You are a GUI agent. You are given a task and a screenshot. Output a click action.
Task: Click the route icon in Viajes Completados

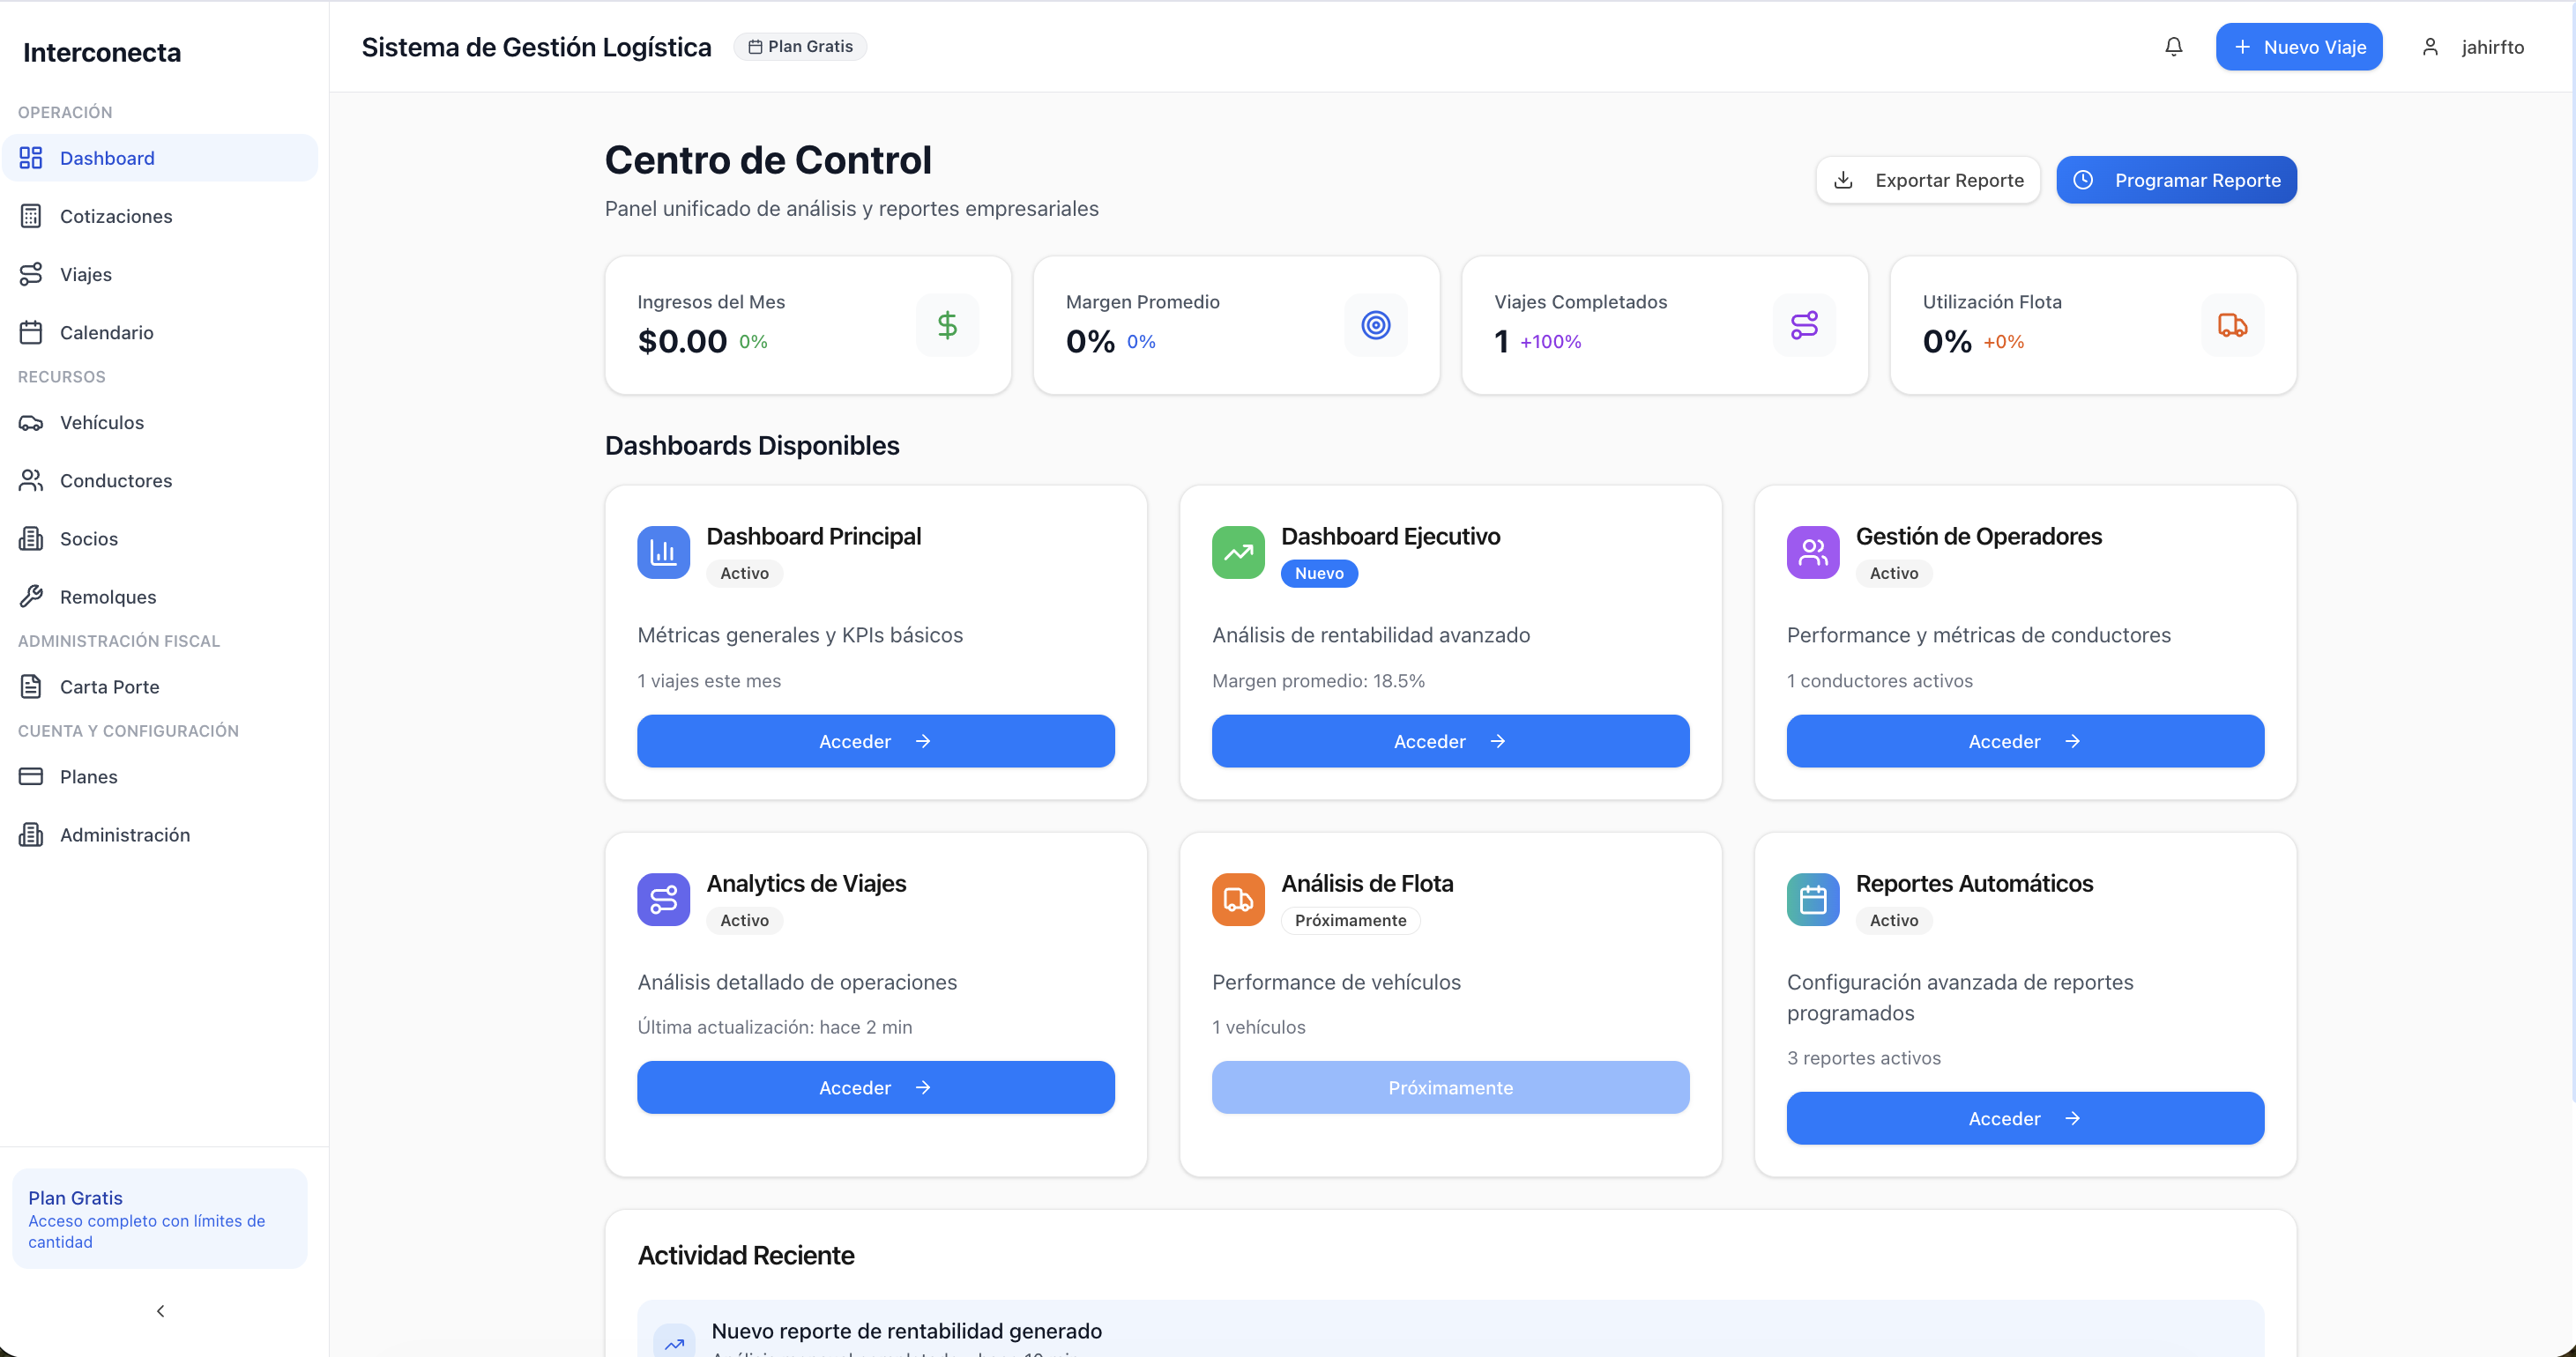pos(1804,325)
